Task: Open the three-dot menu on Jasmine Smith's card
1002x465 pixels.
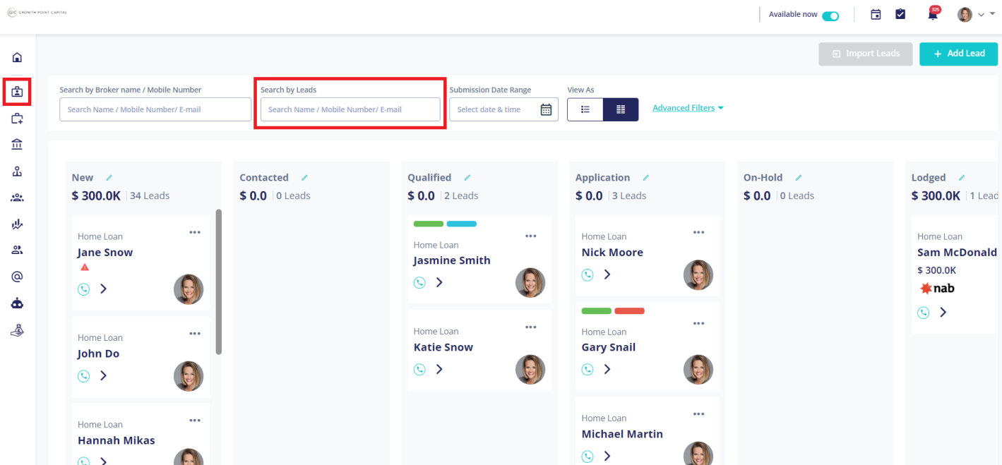Action: click(x=531, y=236)
